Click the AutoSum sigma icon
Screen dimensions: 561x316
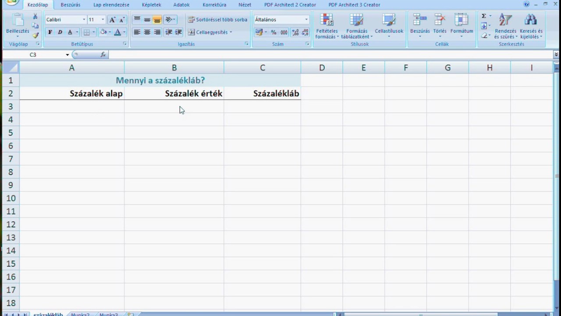(484, 16)
